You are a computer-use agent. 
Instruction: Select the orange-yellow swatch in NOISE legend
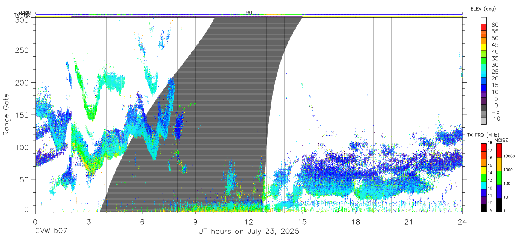point(499,164)
